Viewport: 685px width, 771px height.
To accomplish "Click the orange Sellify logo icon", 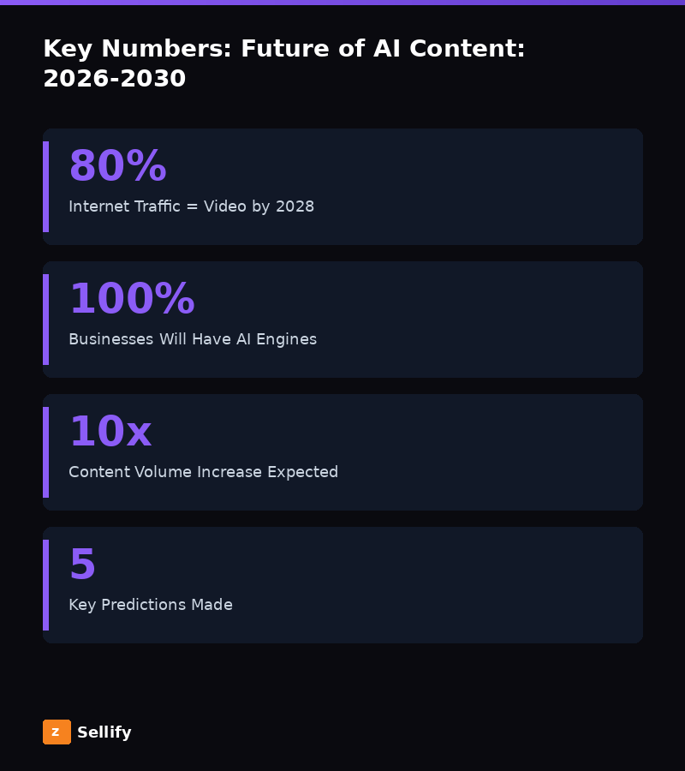I will [x=57, y=732].
